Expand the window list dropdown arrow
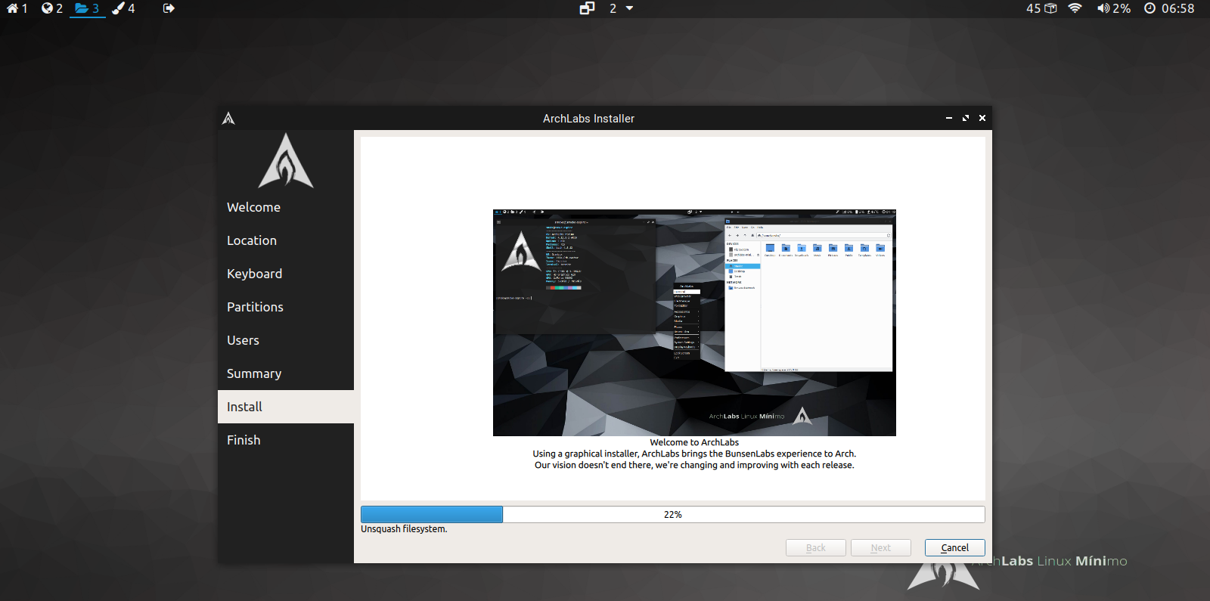Image resolution: width=1210 pixels, height=601 pixels. [x=629, y=8]
